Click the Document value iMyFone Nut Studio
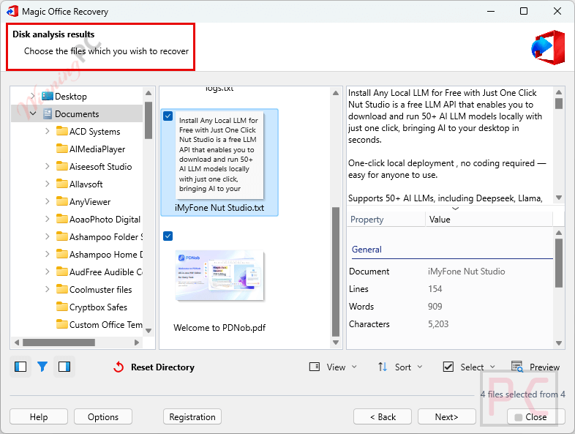575x434 pixels. (x=467, y=271)
